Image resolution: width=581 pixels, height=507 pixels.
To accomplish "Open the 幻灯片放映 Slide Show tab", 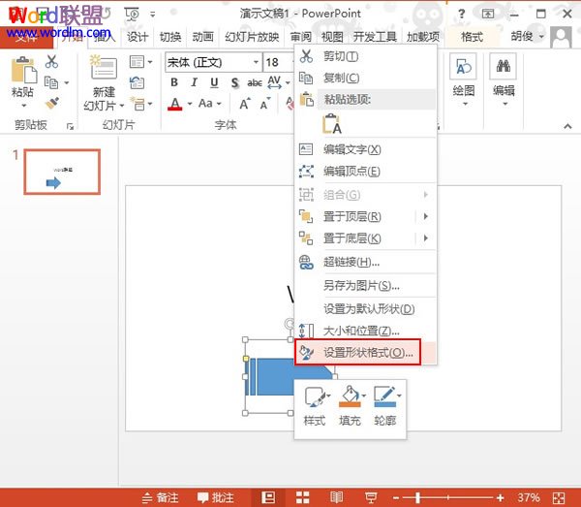I will [x=252, y=37].
